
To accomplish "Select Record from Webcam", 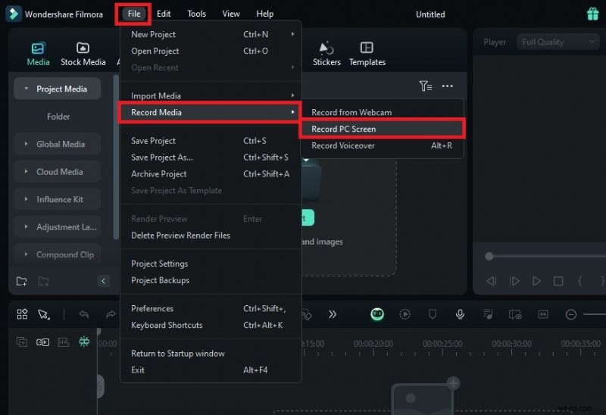I will (x=382, y=112).
